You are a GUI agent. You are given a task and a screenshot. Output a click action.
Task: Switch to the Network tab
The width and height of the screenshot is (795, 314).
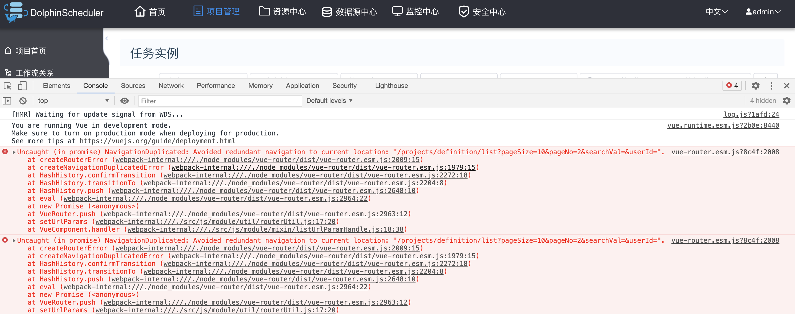[x=171, y=86]
